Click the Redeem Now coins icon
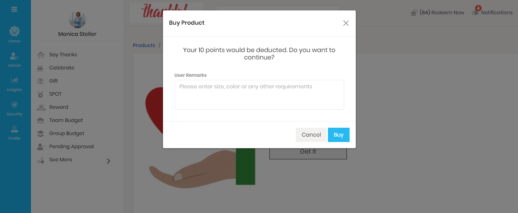Viewport: 518px width, 213px height. coord(414,13)
